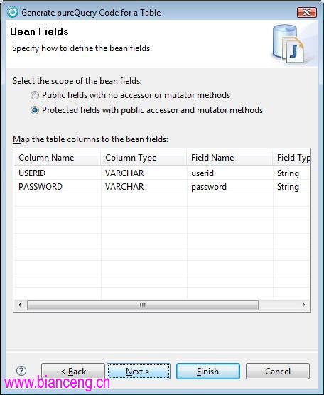Click the Next button
The width and height of the screenshot is (324, 395).
point(139,371)
